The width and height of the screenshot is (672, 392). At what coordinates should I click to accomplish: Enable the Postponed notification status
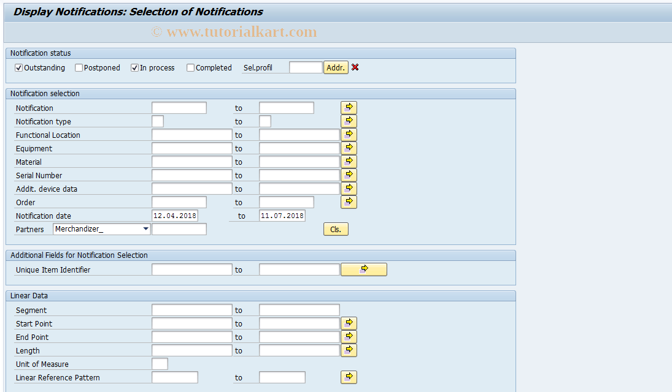tap(78, 67)
